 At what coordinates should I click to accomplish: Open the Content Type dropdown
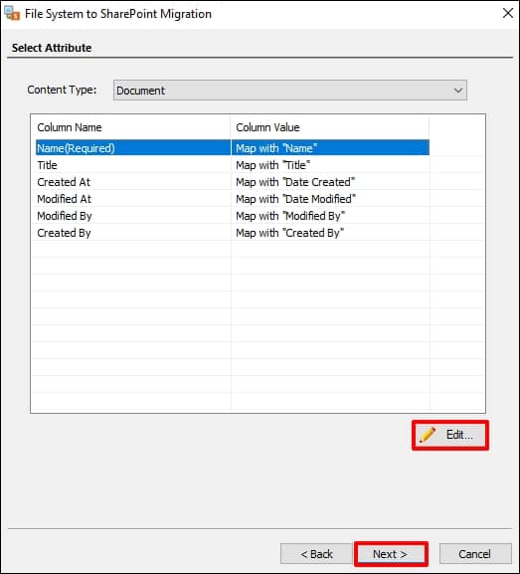pyautogui.click(x=289, y=91)
